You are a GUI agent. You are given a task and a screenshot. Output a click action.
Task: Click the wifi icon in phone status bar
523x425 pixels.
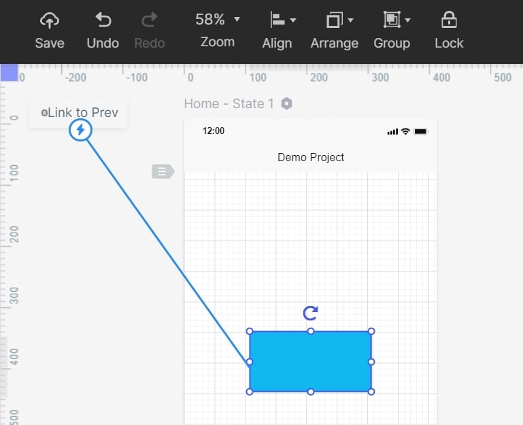(405, 131)
